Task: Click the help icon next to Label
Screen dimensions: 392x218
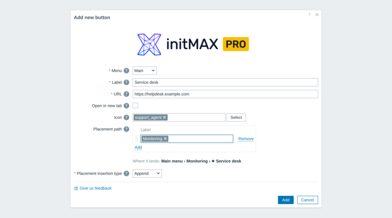Action: [127, 82]
